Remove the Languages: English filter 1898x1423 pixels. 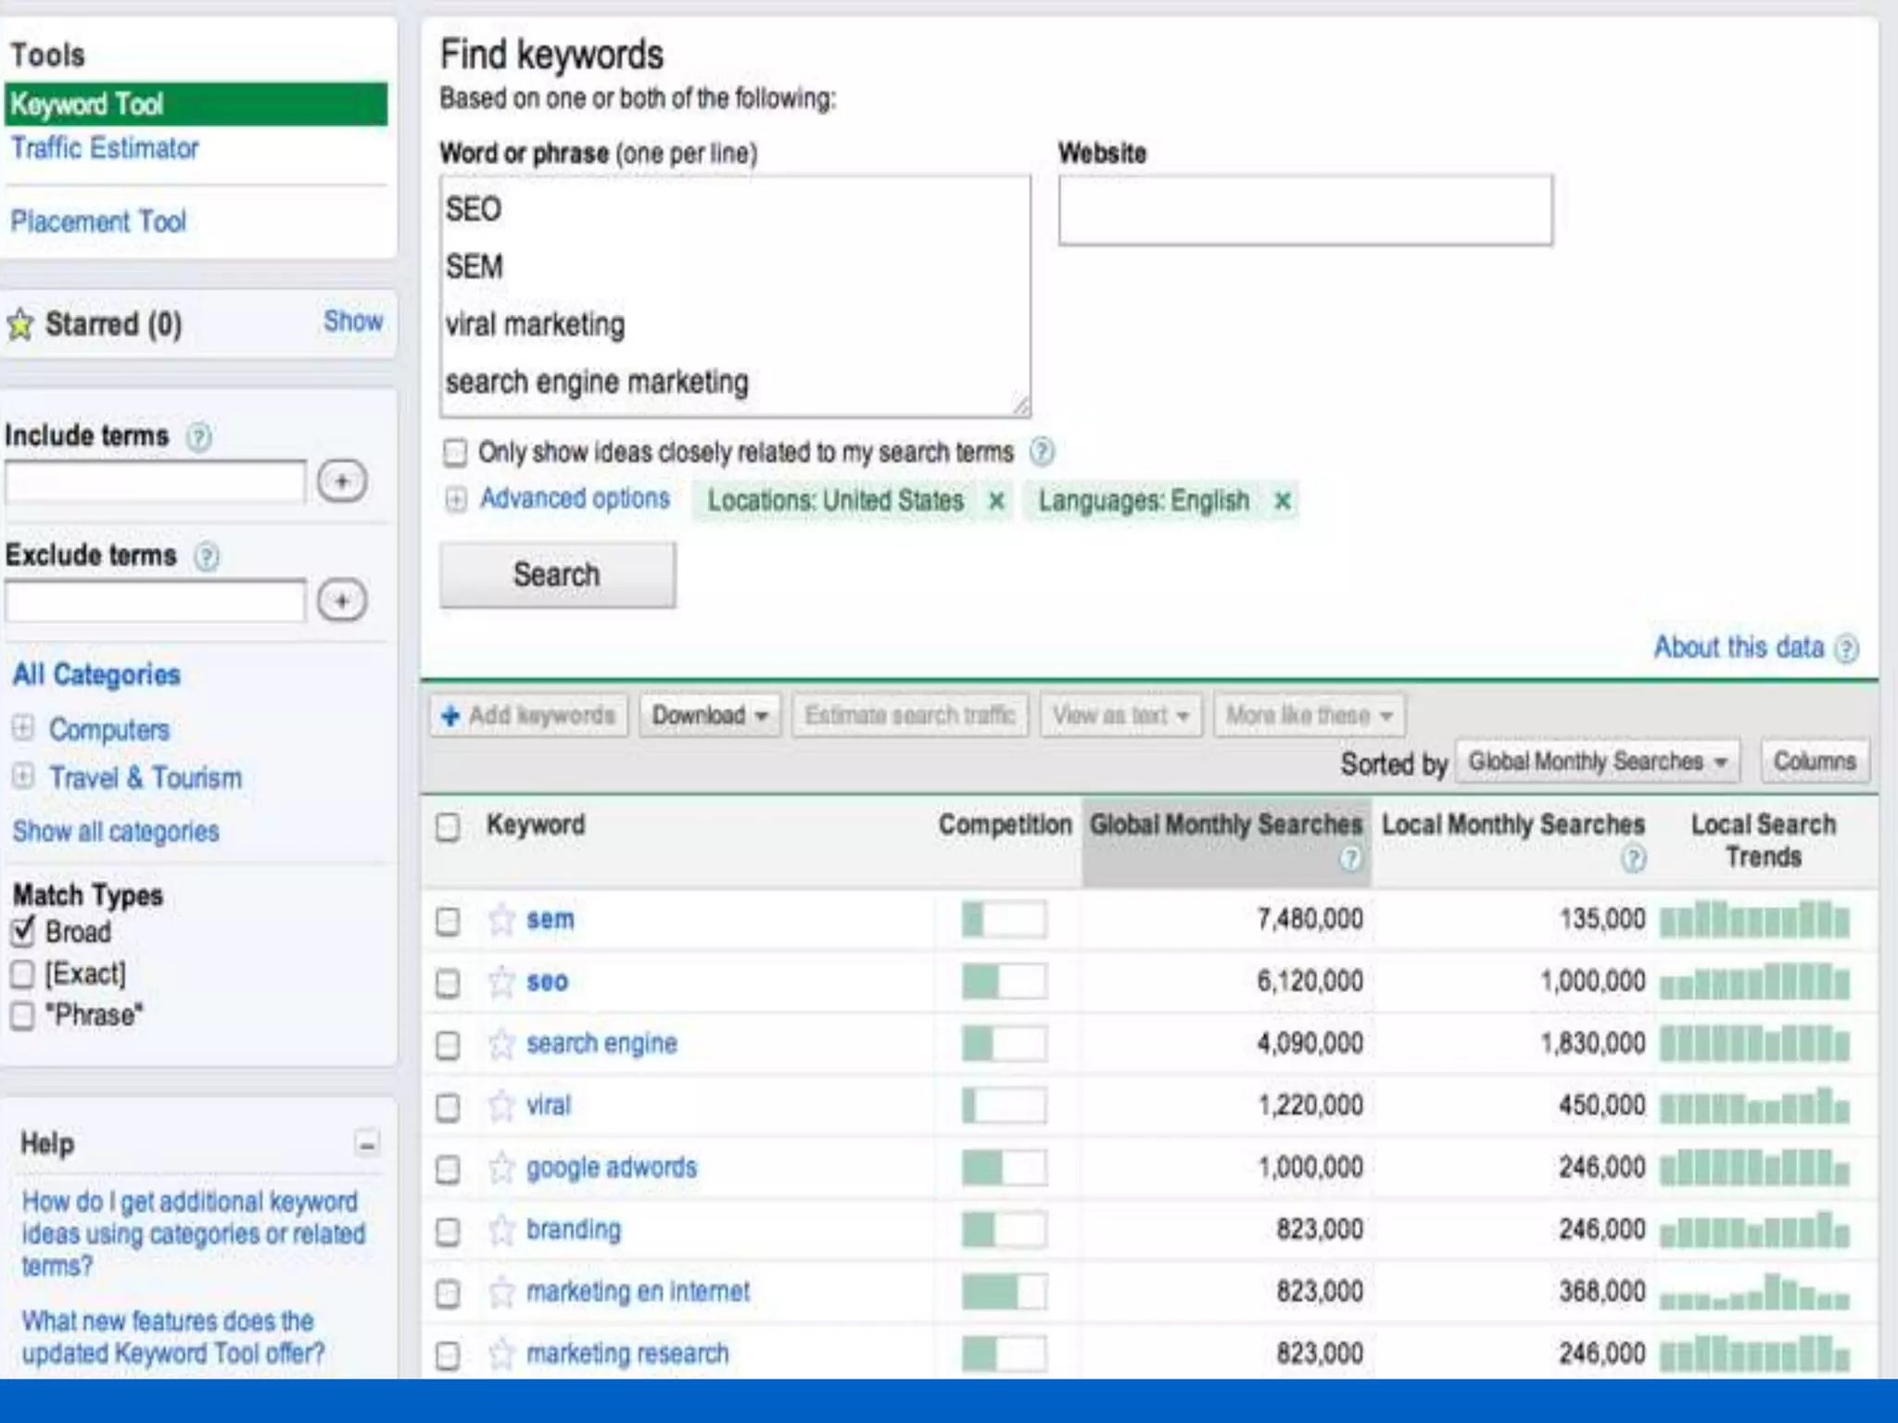click(1283, 501)
